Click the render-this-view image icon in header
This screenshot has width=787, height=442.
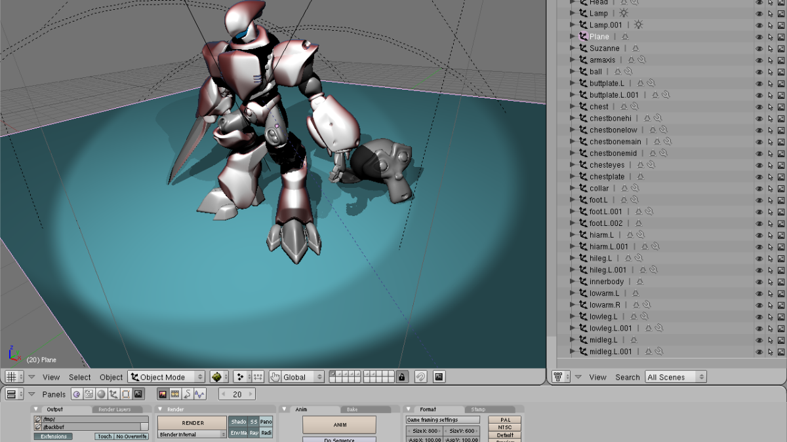439,377
